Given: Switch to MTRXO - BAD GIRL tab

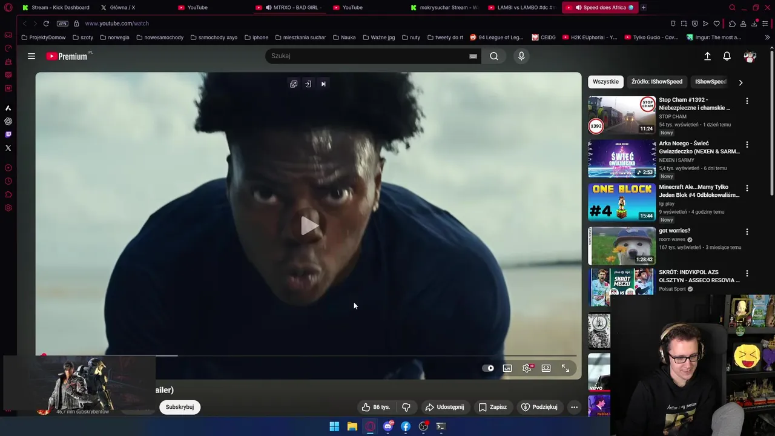Looking at the screenshot, I should [291, 7].
